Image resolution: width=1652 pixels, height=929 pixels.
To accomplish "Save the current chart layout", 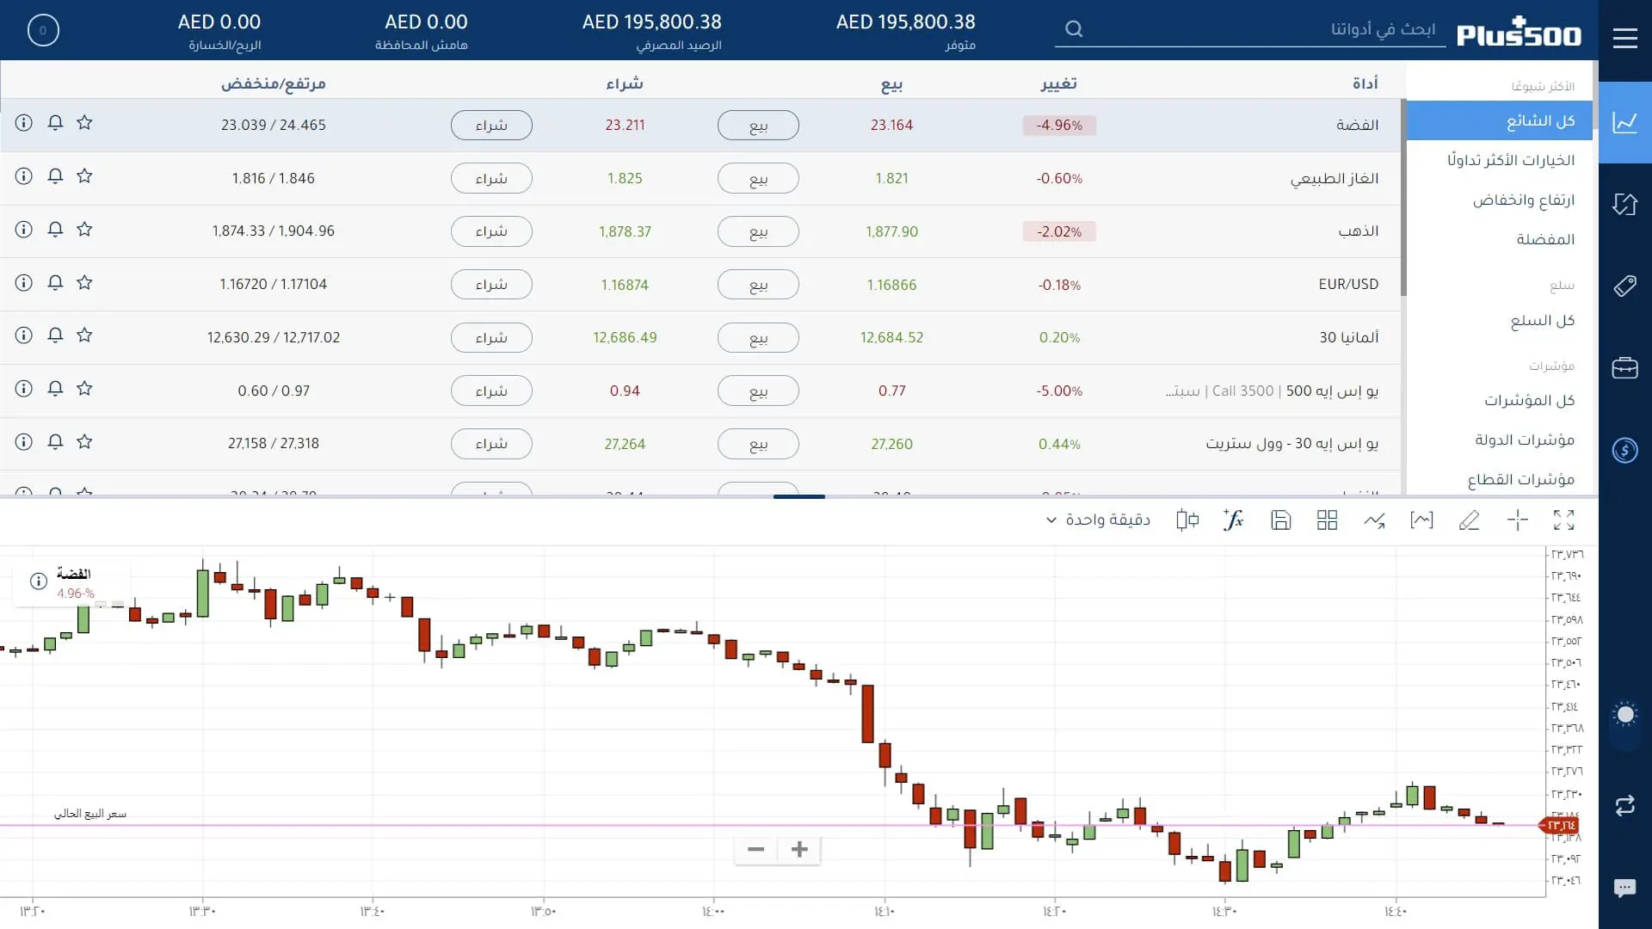I will click(x=1280, y=520).
